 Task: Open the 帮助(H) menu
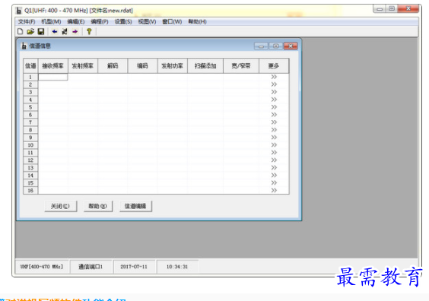tap(197, 21)
